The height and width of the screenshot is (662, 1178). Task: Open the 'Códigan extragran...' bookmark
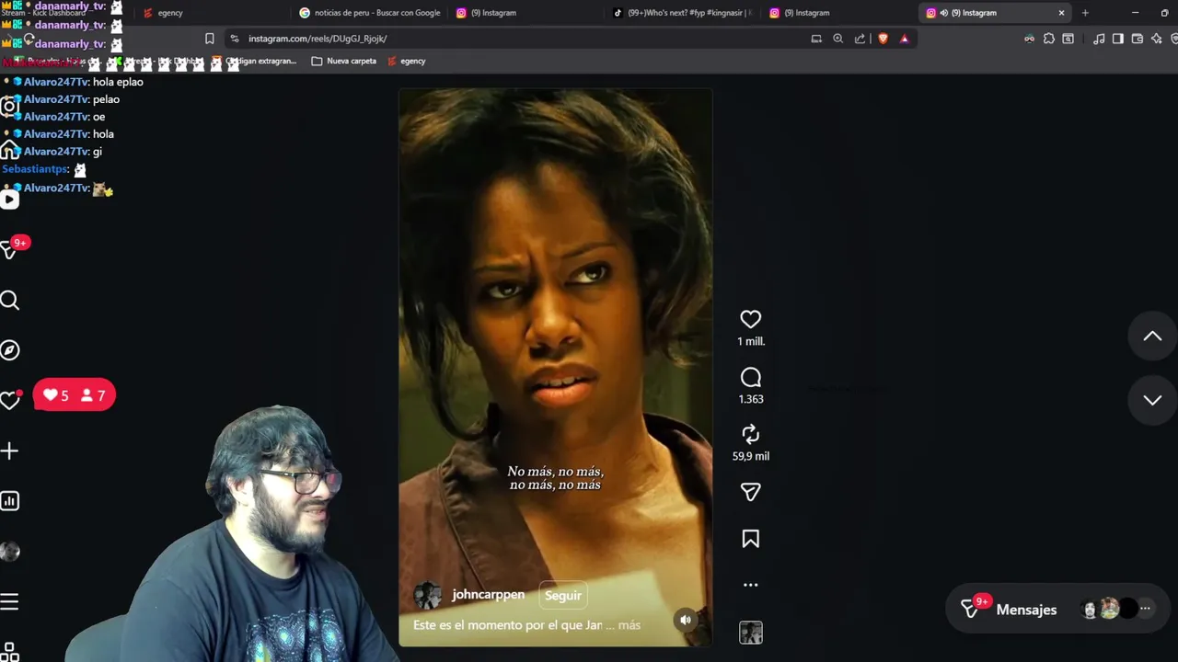pos(254,61)
